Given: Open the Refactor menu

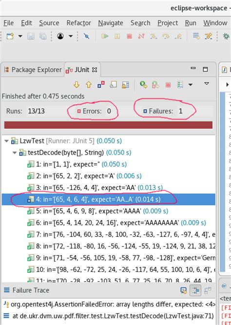Looking at the screenshot, I should (79, 23).
